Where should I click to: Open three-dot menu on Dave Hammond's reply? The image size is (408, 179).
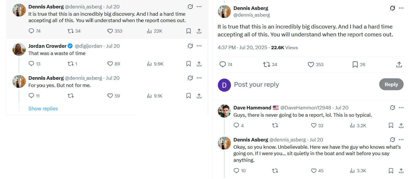pyautogui.click(x=401, y=108)
